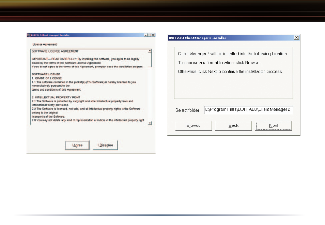Click the "1. GRANT OF LICENSE" line

point(47,78)
